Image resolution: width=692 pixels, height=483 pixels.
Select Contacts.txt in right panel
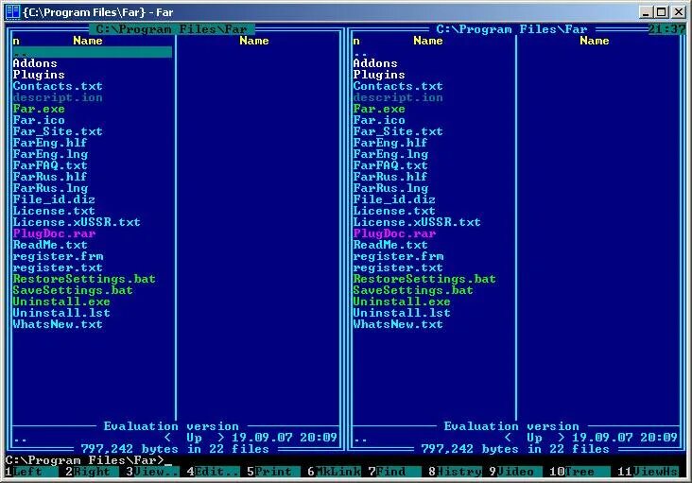(x=398, y=86)
